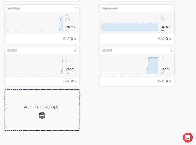Click Safari icon on the 31 Total card
The width and height of the screenshot is (196, 145).
[160, 39]
